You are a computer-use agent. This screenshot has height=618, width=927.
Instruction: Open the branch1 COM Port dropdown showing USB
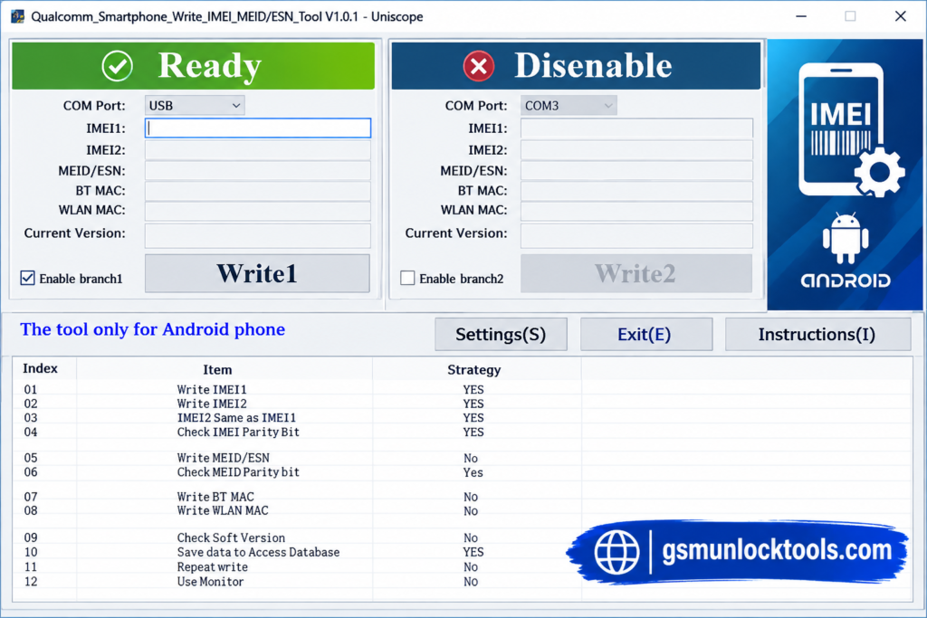click(195, 106)
